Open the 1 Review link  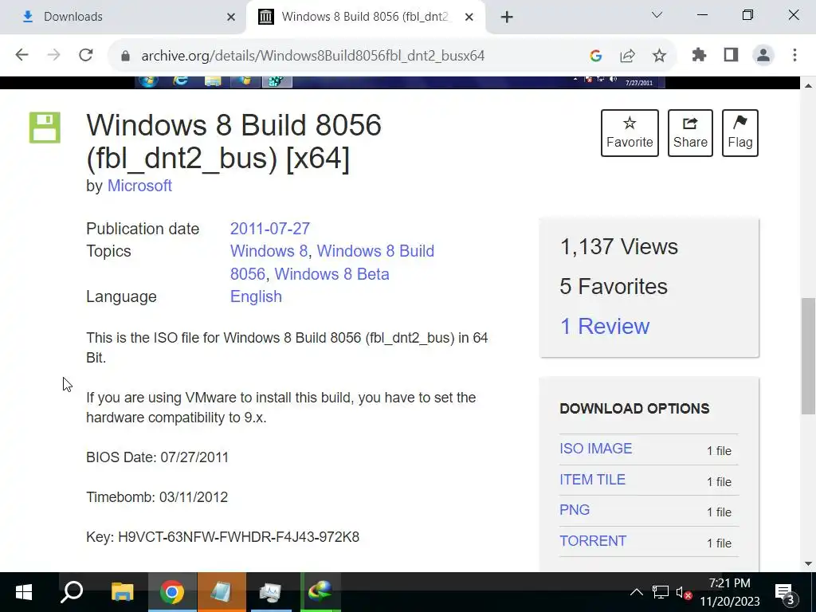pos(605,326)
